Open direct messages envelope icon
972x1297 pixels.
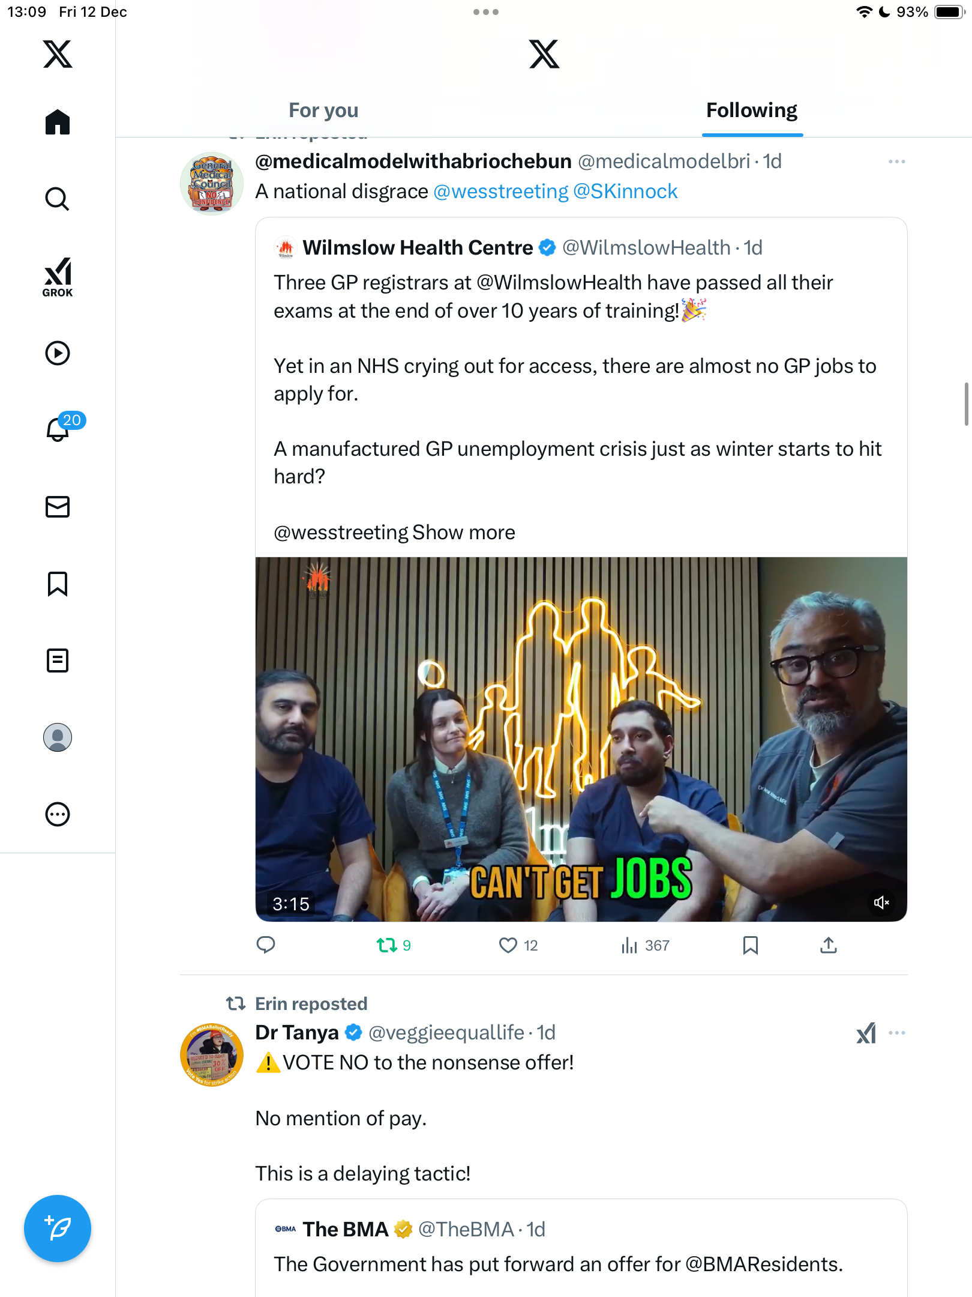point(58,507)
